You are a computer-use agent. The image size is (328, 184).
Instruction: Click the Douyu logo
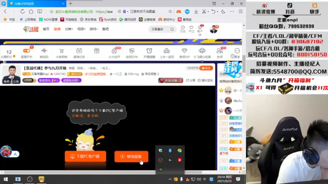tap(31, 29)
